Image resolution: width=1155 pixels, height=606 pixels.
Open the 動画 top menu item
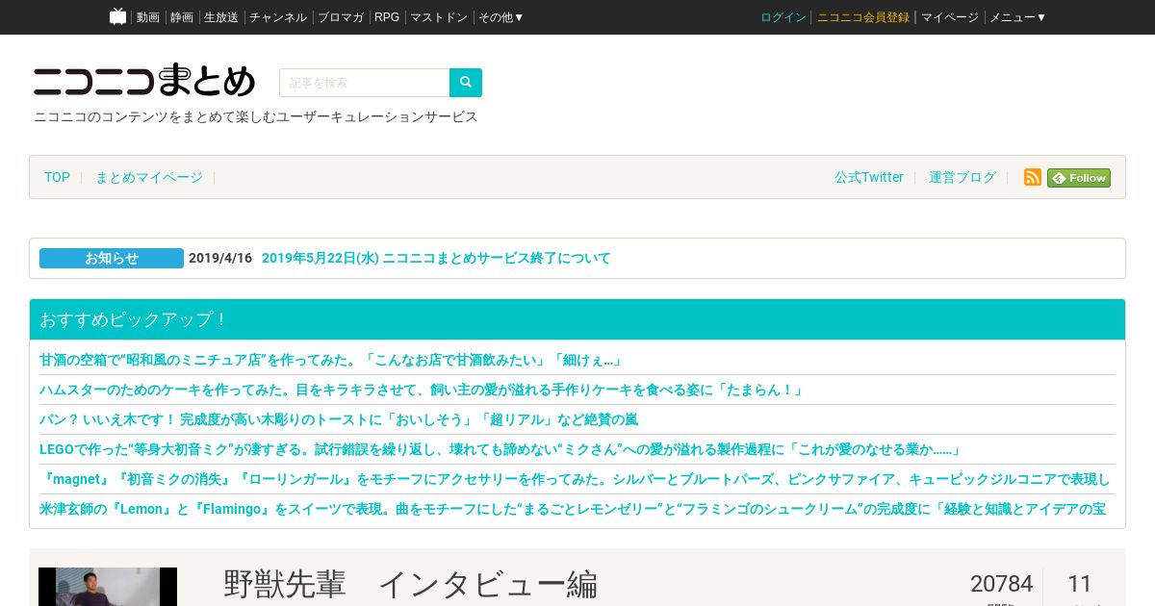pos(148,17)
